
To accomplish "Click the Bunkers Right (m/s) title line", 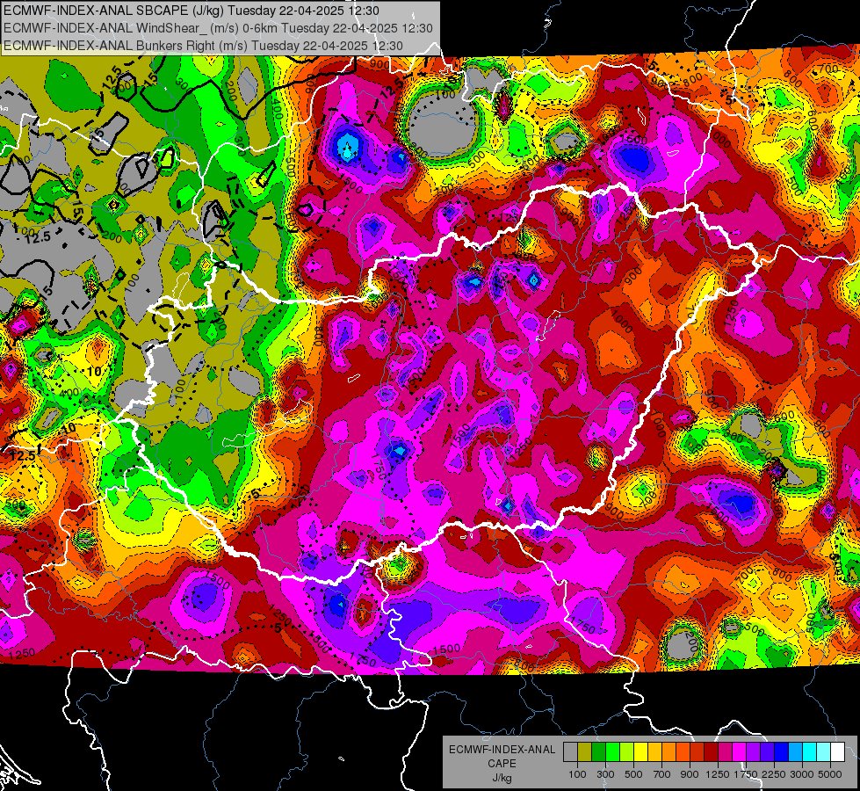I will pyautogui.click(x=204, y=46).
